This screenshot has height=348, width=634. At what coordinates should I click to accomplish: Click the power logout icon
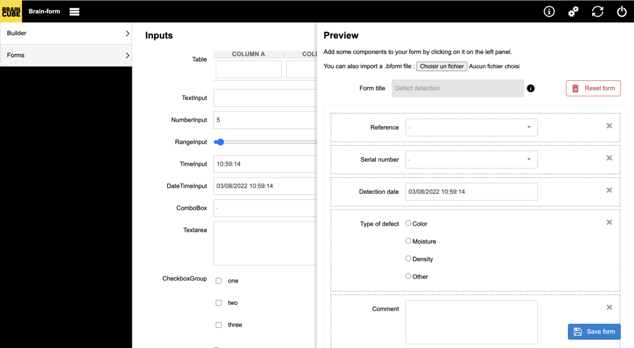(x=622, y=12)
